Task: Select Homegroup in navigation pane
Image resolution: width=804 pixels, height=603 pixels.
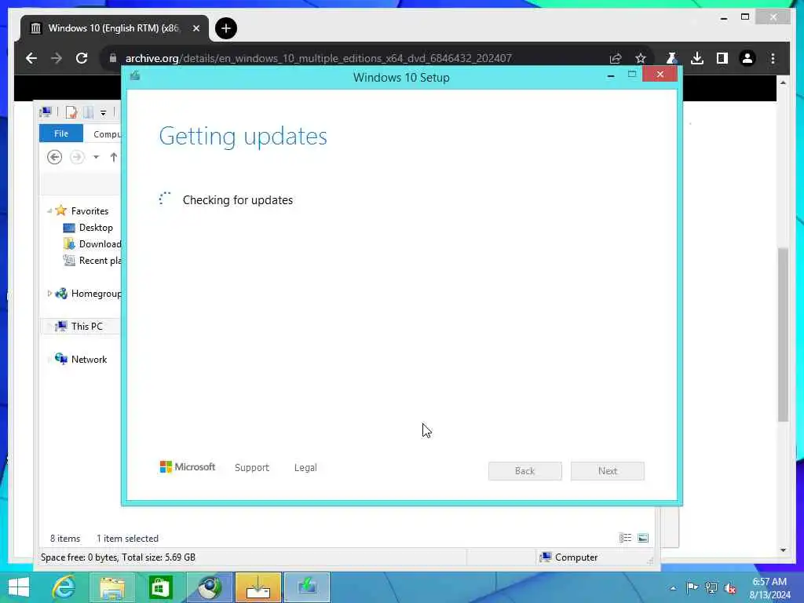Action: click(x=97, y=294)
